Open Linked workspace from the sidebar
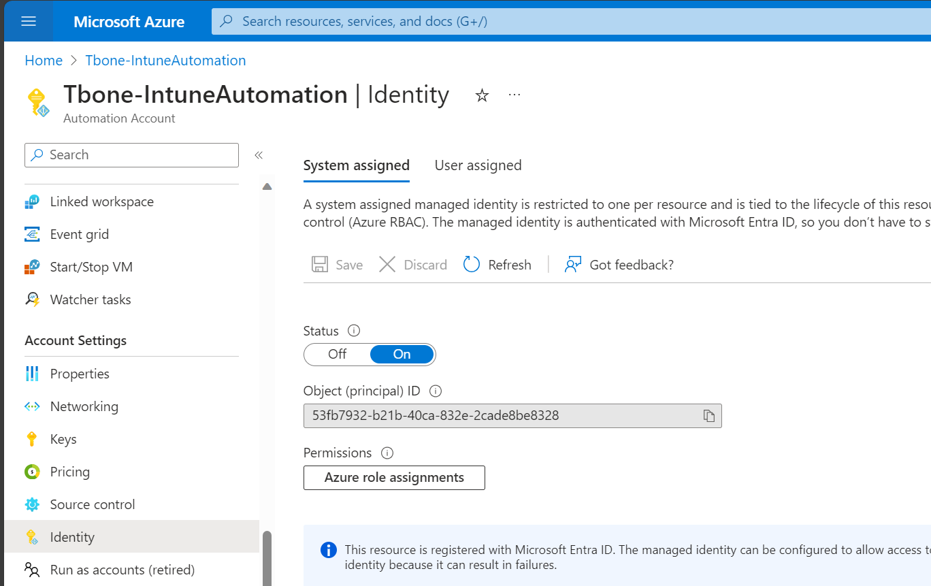This screenshot has width=931, height=586. tap(101, 201)
